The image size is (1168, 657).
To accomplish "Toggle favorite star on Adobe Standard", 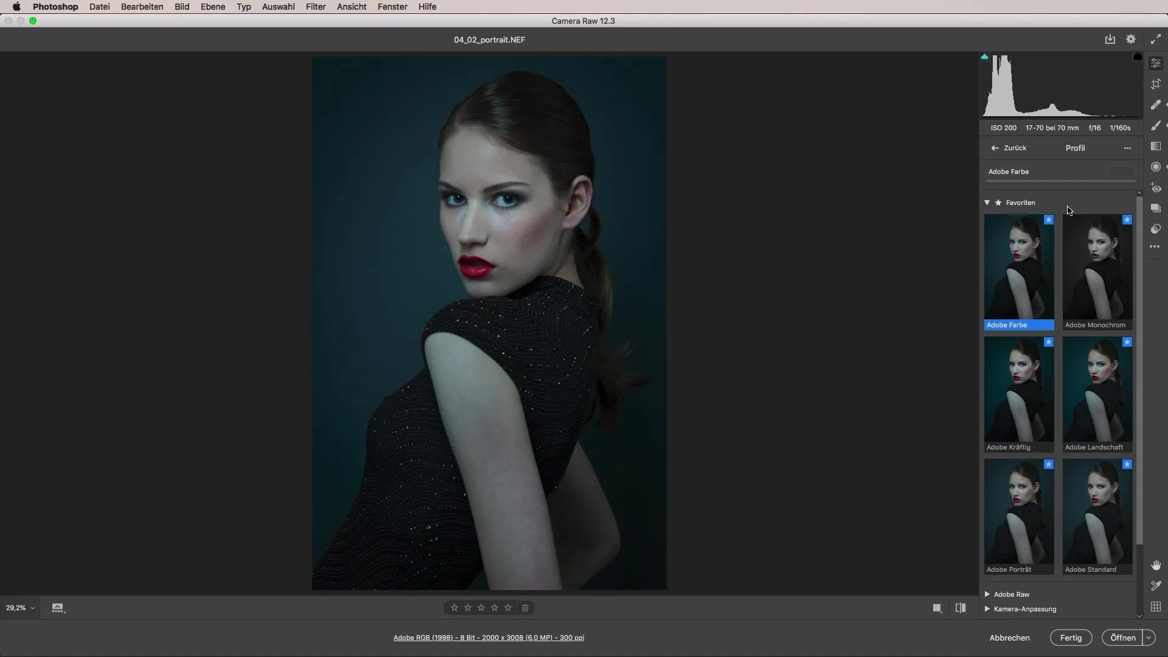I will [x=1127, y=464].
